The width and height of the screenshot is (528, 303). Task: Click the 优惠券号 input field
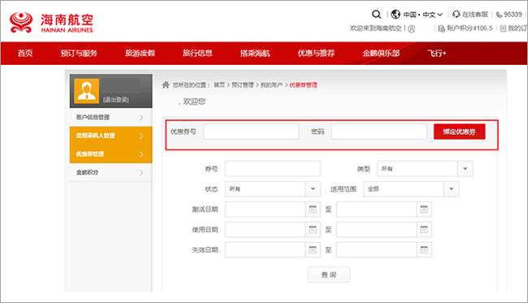251,132
